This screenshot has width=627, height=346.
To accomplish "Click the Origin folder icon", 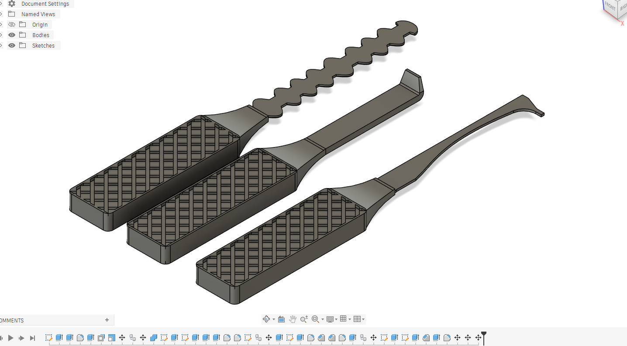I will 23,24.
